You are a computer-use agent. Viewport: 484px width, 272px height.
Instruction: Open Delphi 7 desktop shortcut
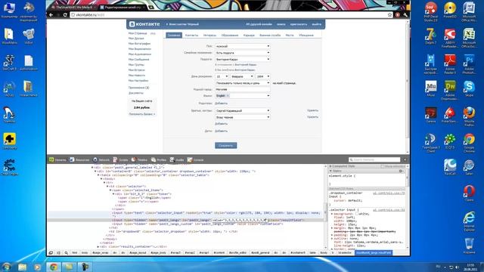tap(430, 36)
